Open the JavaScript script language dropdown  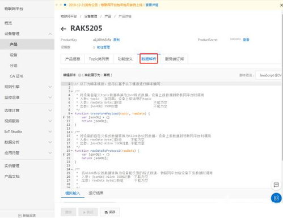[x=269, y=75]
